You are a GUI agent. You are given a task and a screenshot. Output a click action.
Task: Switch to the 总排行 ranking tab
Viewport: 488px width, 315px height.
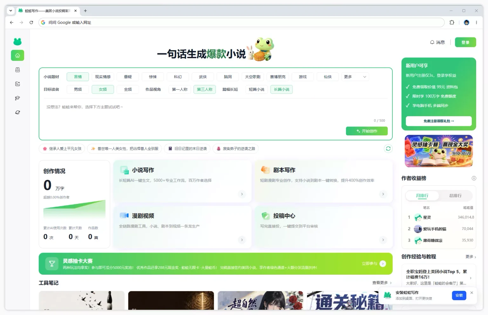pyautogui.click(x=455, y=196)
